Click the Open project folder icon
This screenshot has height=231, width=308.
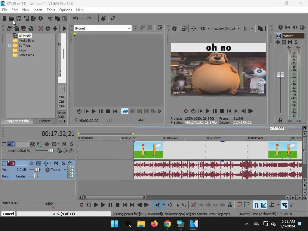pos(12,18)
